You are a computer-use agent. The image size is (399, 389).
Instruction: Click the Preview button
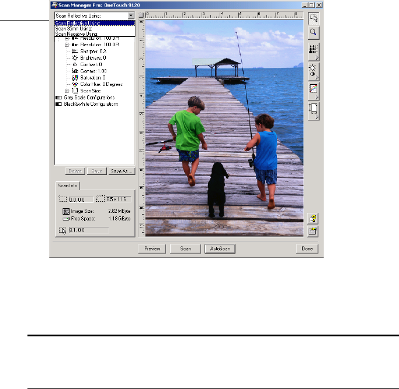click(152, 249)
